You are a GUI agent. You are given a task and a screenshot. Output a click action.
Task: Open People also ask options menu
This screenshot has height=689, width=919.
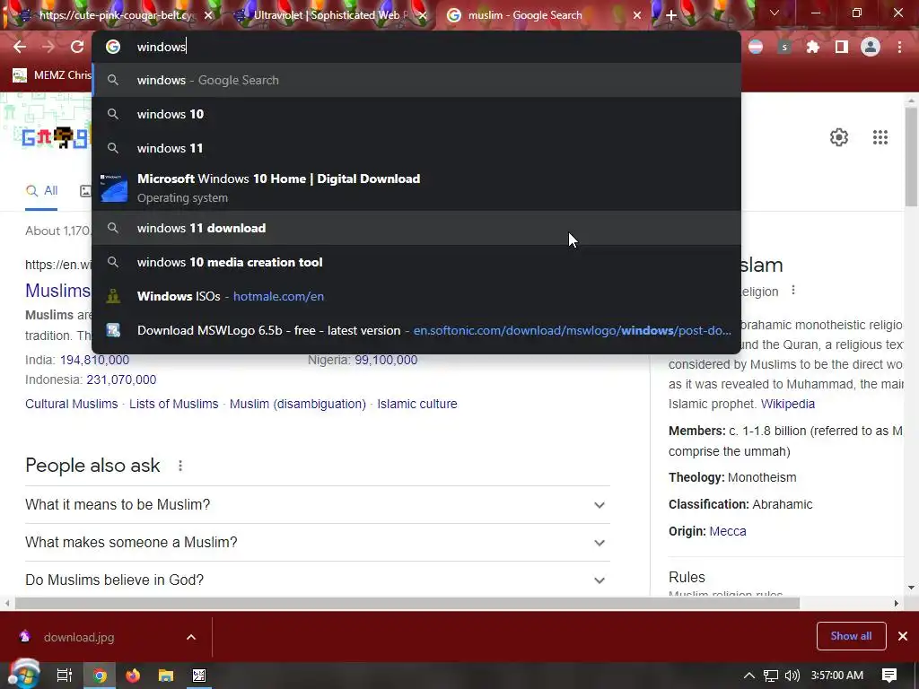pos(180,466)
